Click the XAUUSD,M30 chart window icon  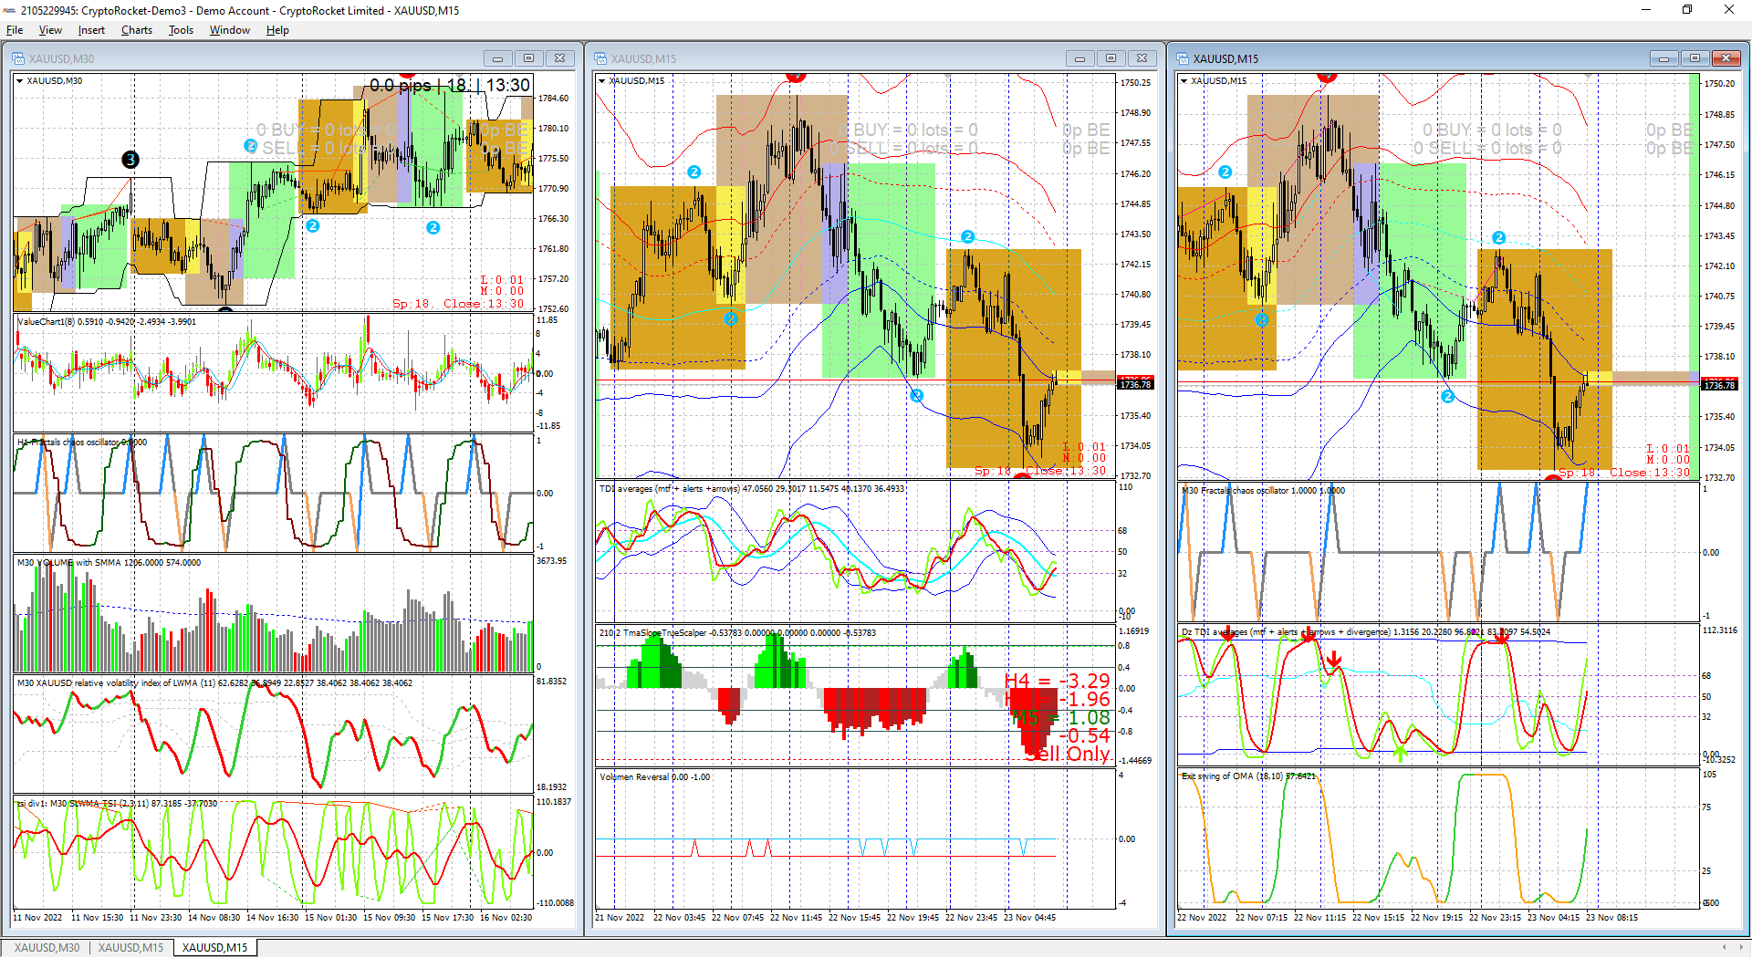point(18,58)
